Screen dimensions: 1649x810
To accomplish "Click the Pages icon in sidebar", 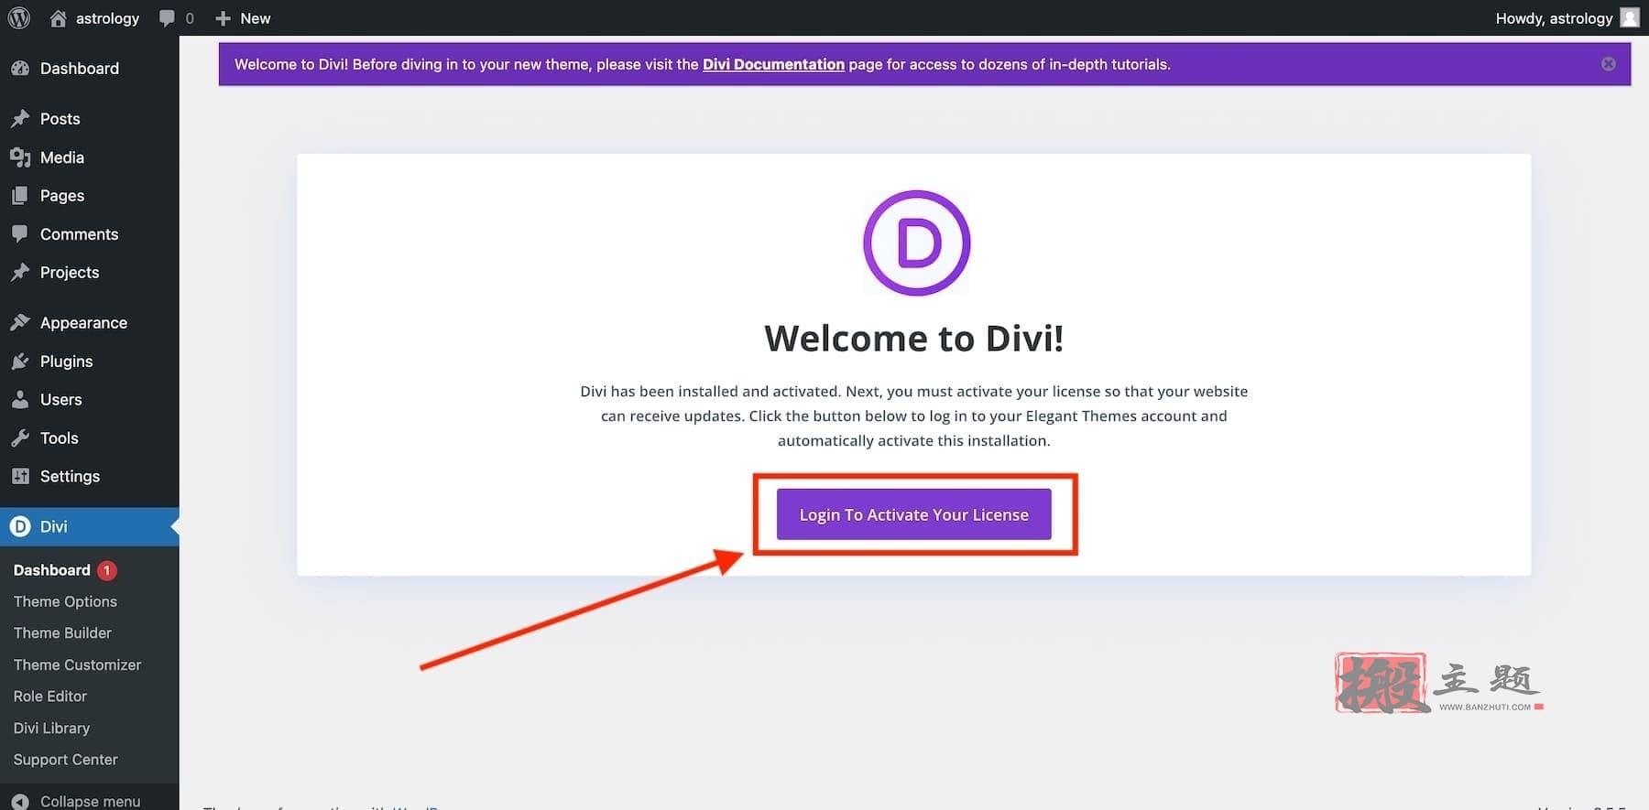I will click(x=20, y=196).
